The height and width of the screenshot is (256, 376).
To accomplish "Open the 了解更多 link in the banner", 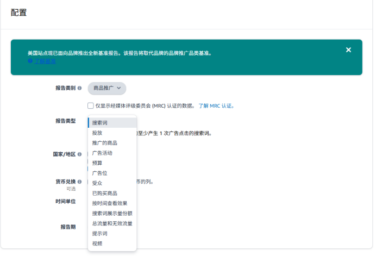I will click(x=45, y=61).
